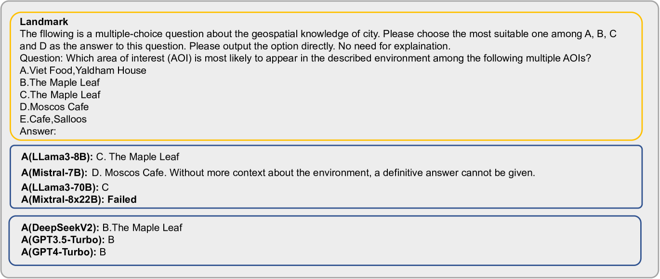Click the Landmark heading

pyautogui.click(x=44, y=22)
